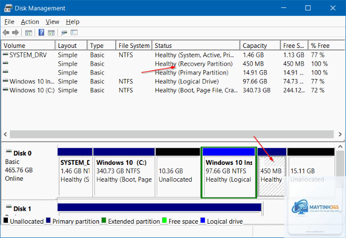Viewport: 346px width, 238px height.
Task: Select the Windows 10 In... volume row
Action: (x=173, y=81)
